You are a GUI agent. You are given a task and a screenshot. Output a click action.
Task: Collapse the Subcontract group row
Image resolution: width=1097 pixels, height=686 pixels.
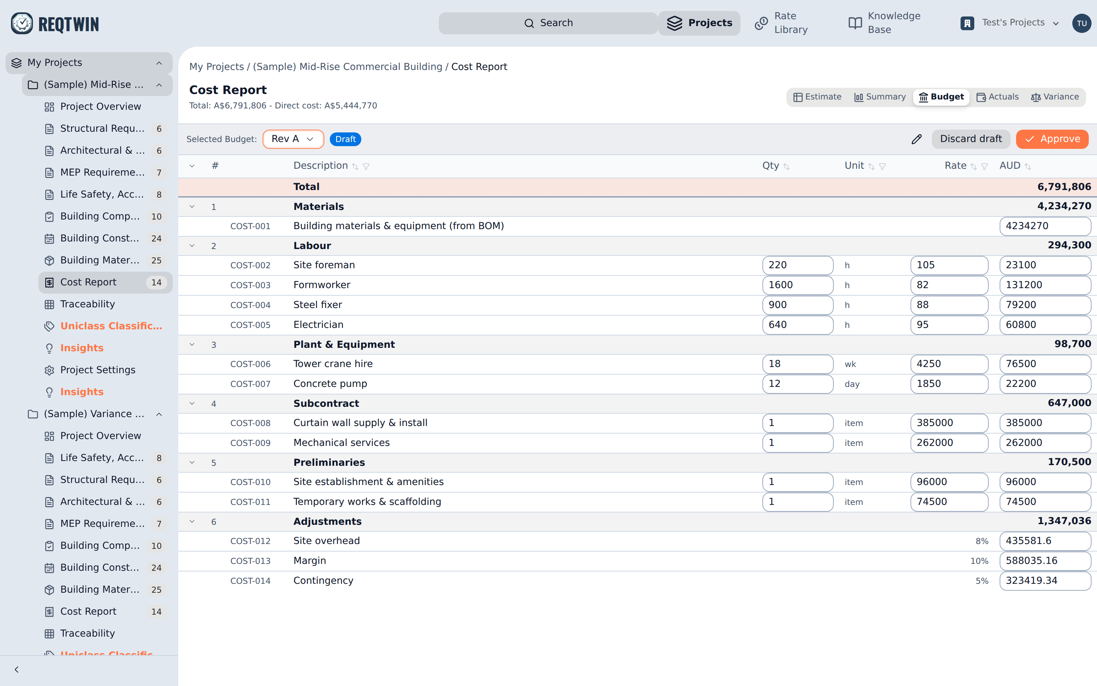(192, 403)
